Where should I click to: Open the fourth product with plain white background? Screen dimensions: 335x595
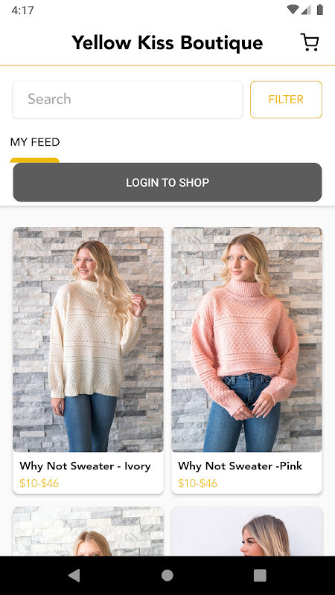(247, 531)
